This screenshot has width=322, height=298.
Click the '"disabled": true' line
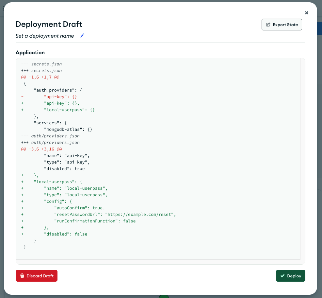pyautogui.click(x=64, y=169)
